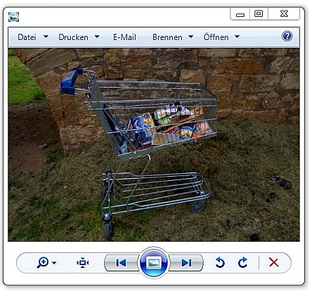Screen dimensions: 309x291
Task: Expand the Öffnen dropdown arrow
Action: 237,36
